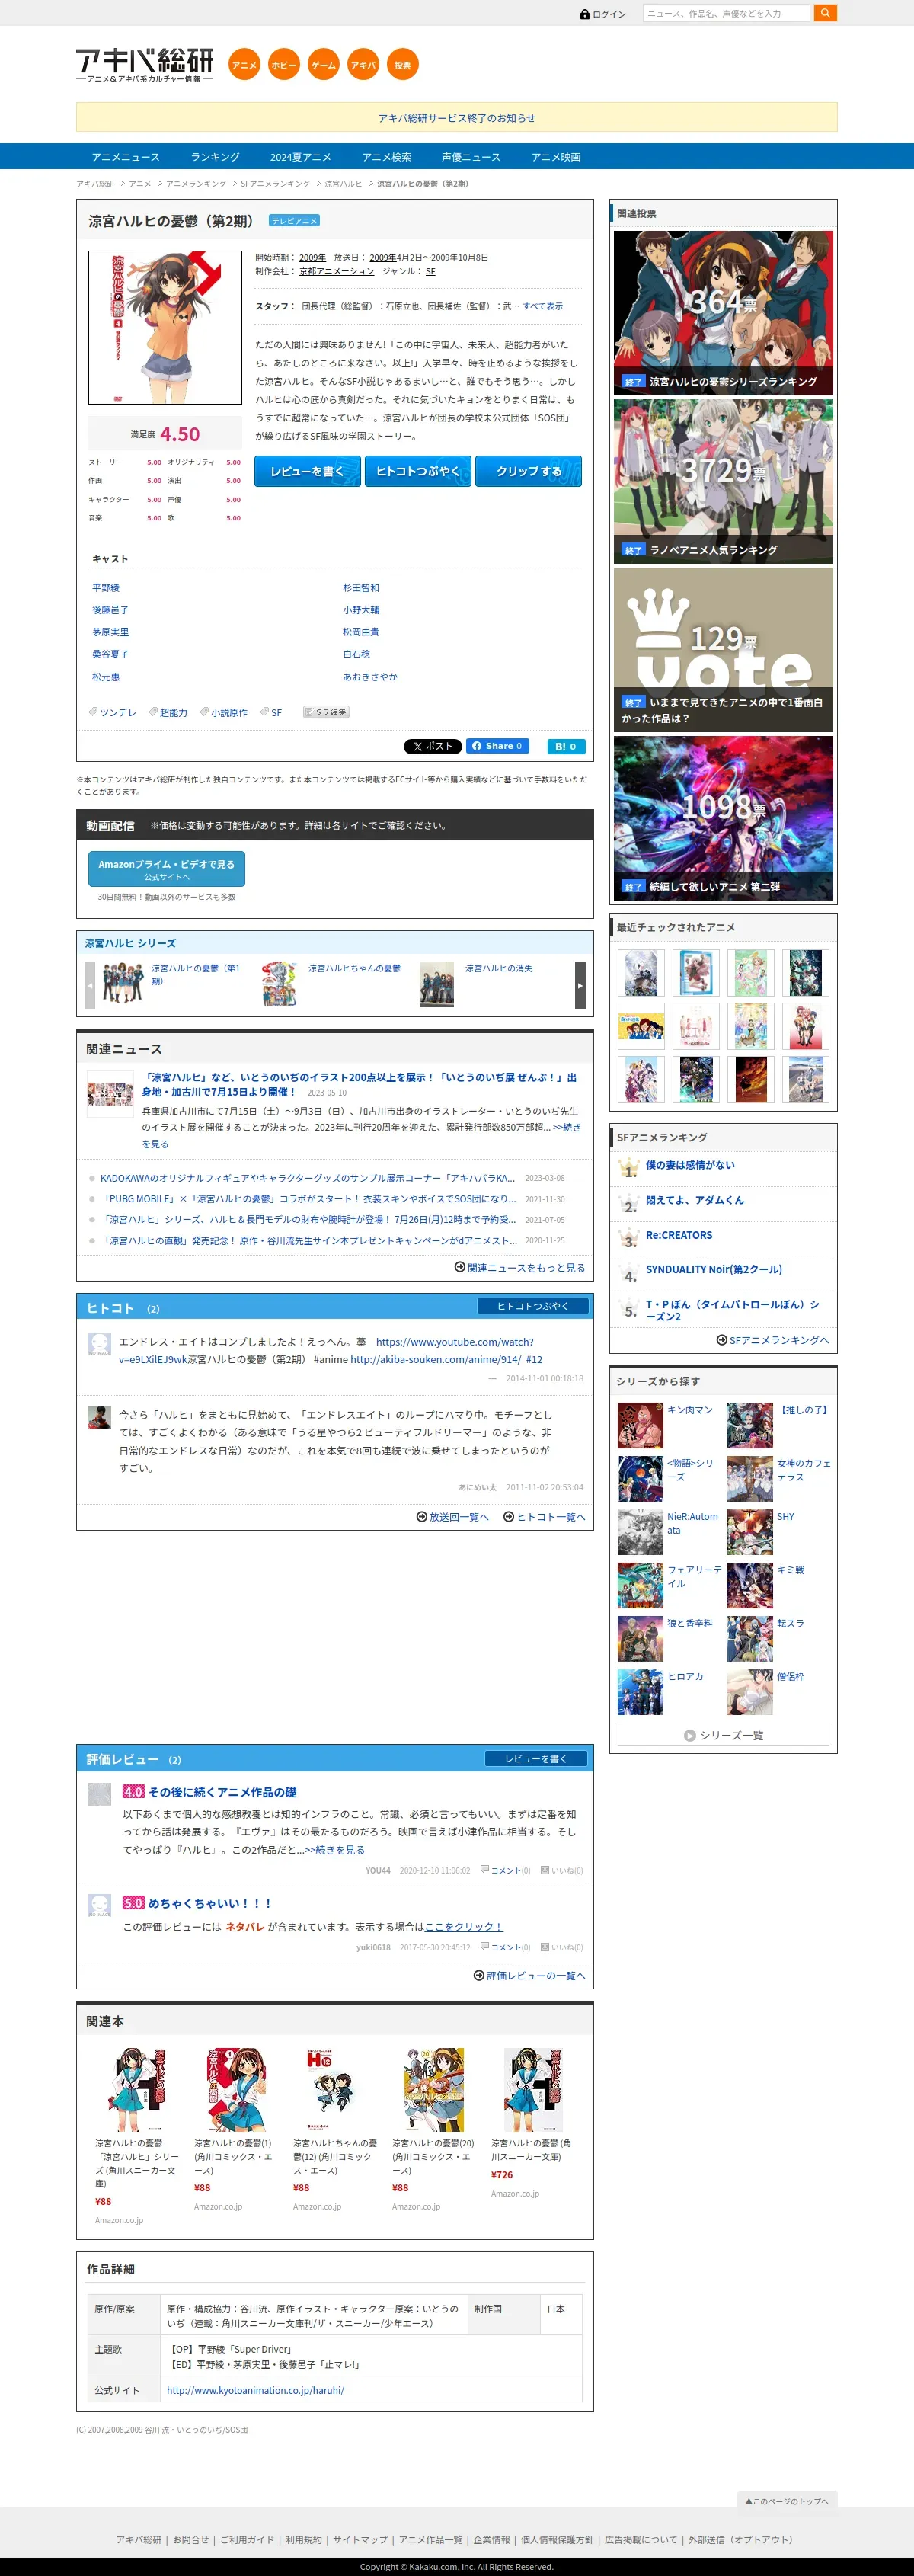Open the 声優ニュース nav tab

471,157
